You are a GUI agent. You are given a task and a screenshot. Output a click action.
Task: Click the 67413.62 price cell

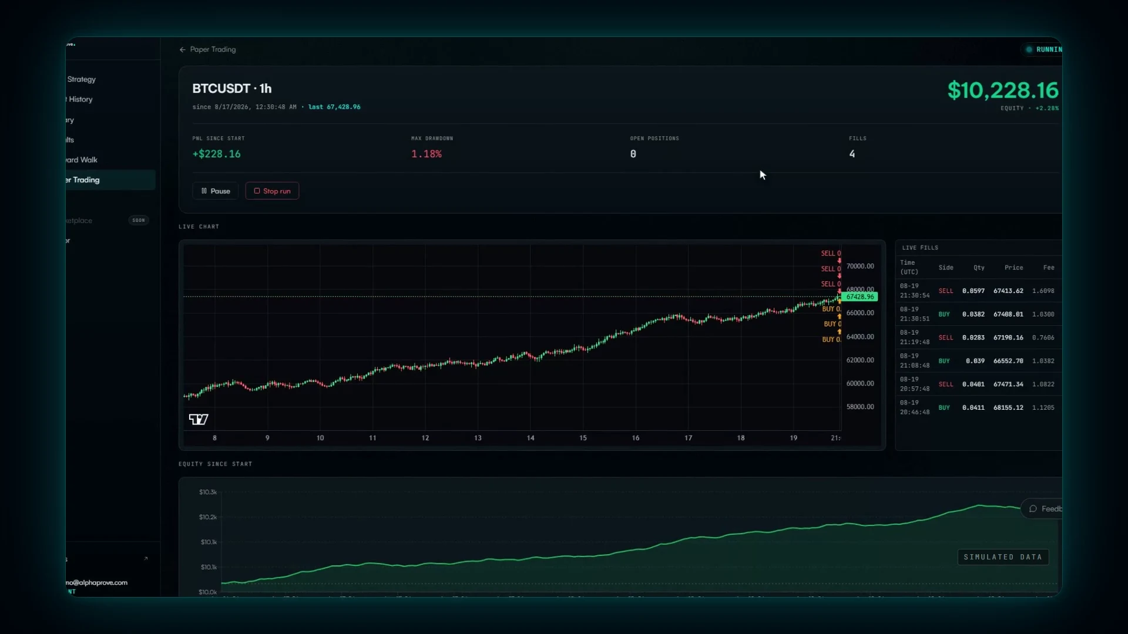(1008, 291)
